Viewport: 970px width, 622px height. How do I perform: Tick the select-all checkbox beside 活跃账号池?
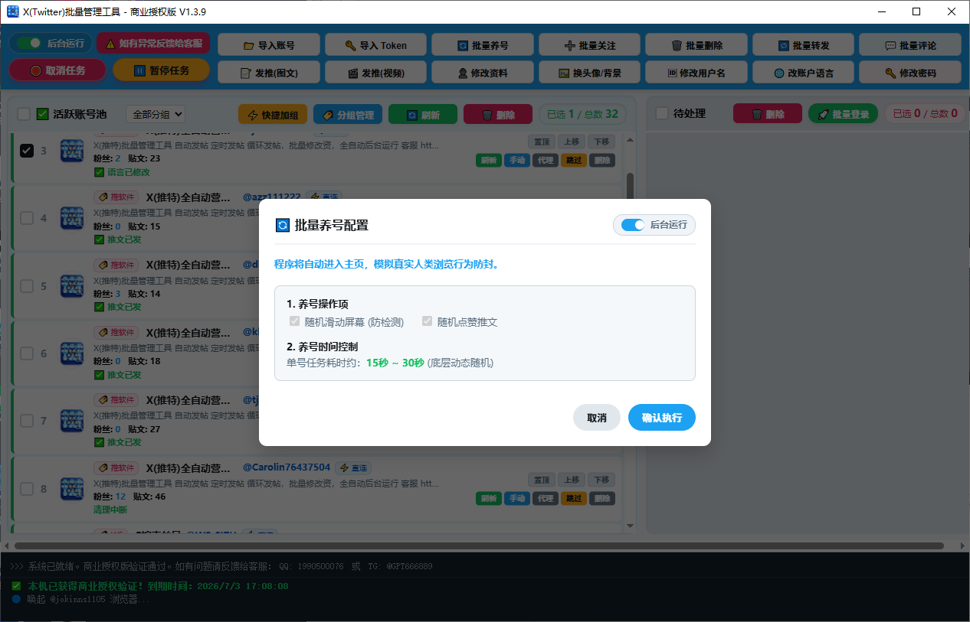click(x=24, y=114)
